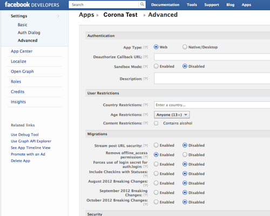Screen dimensions: 270x216
Task: Click the Deauthorize Callback URL field
Action: pyautogui.click(x=212, y=57)
